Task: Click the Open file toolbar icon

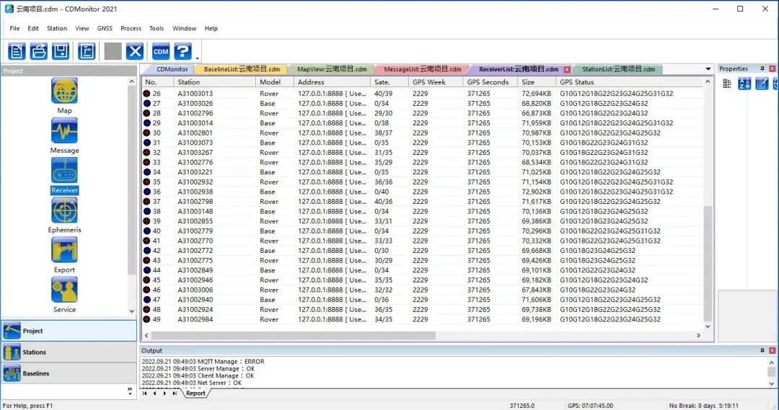Action: (39, 51)
